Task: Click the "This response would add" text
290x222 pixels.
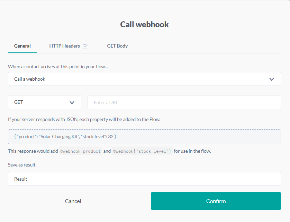Action: 33,151
